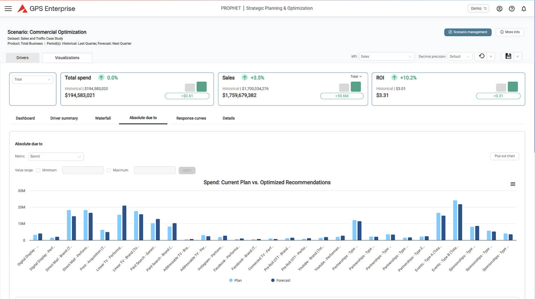Image resolution: width=535 pixels, height=299 pixels.
Task: Enable the Maximum value range checkbox
Action: point(109,170)
